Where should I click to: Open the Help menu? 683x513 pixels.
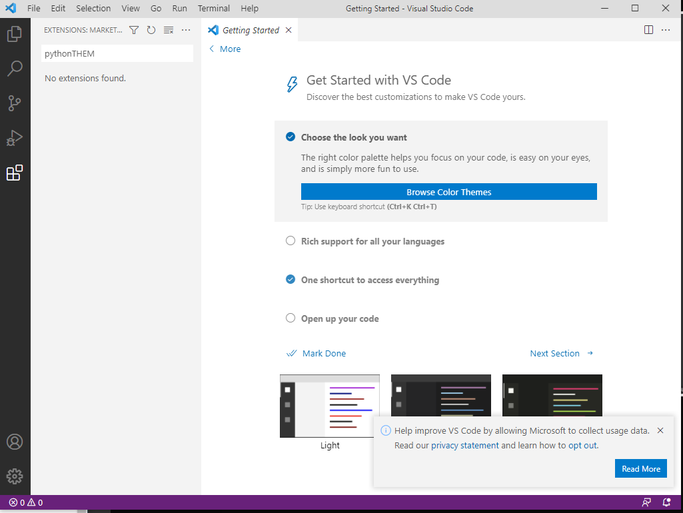(x=249, y=8)
